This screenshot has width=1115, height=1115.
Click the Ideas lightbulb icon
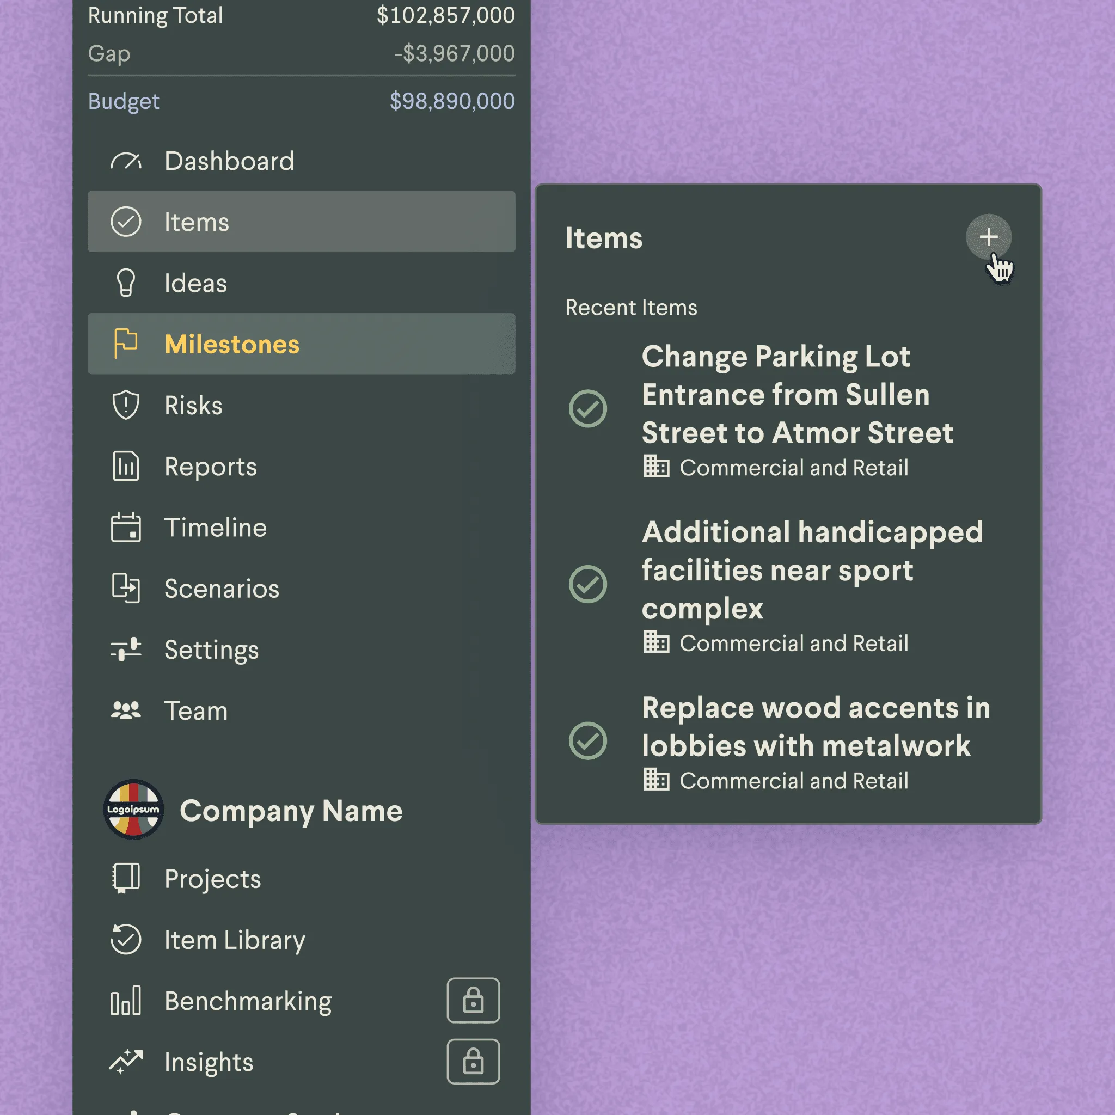point(126,283)
